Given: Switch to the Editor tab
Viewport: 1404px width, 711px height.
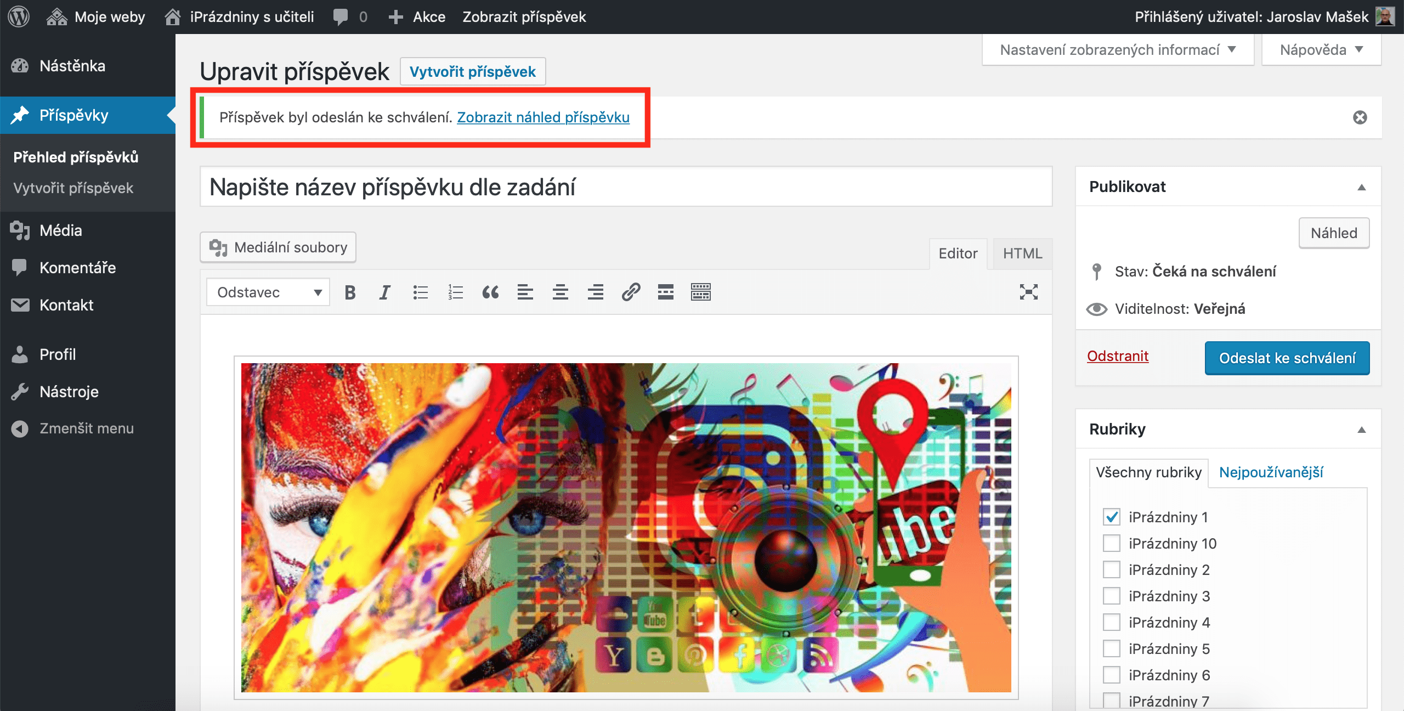Looking at the screenshot, I should [958, 253].
